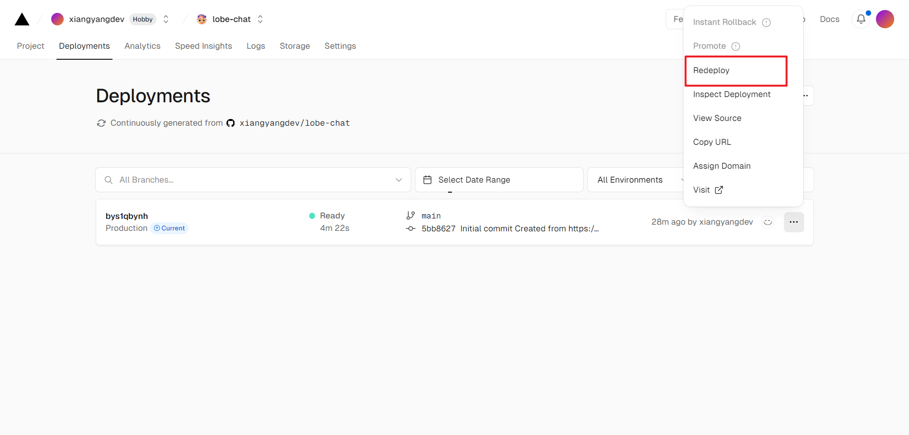Switch to the Project tab
The image size is (909, 435).
[x=31, y=46]
